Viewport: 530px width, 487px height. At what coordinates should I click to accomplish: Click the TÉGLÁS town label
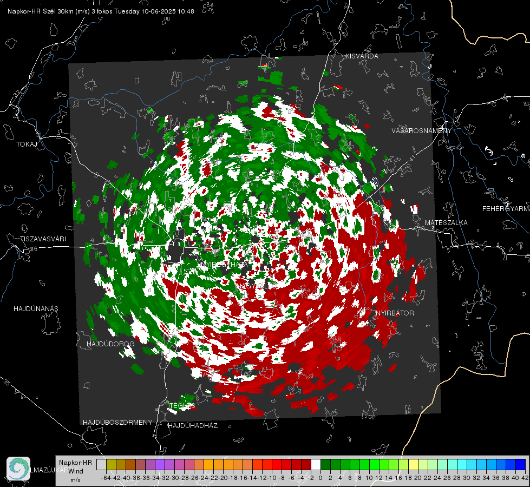click(x=182, y=405)
